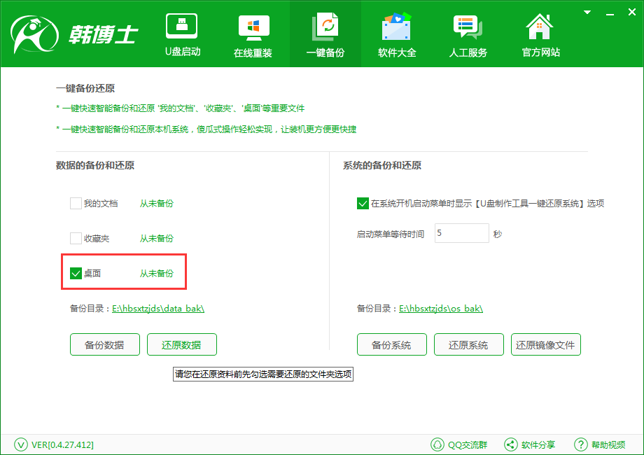The height and width of the screenshot is (455, 644).
Task: Enable the 我的文档 backup checkbox
Action: 76,203
